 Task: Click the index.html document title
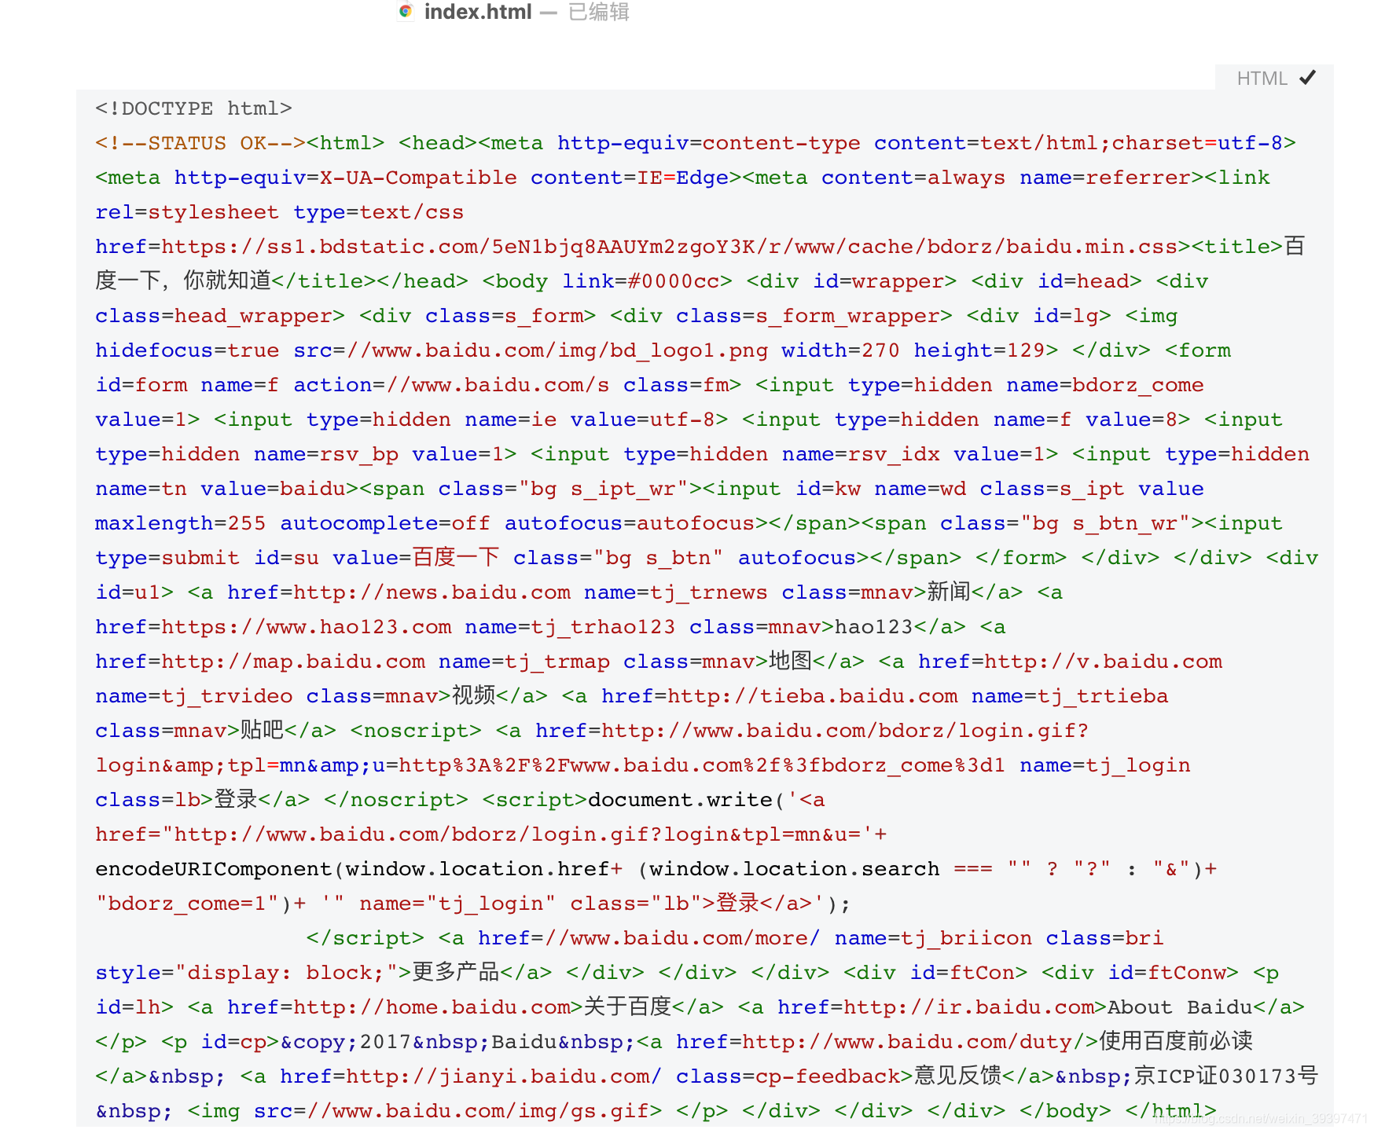[x=478, y=12]
